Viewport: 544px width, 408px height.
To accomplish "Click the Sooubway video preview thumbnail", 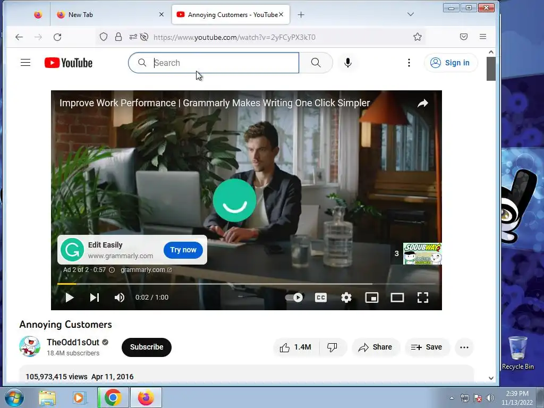I will 422,253.
